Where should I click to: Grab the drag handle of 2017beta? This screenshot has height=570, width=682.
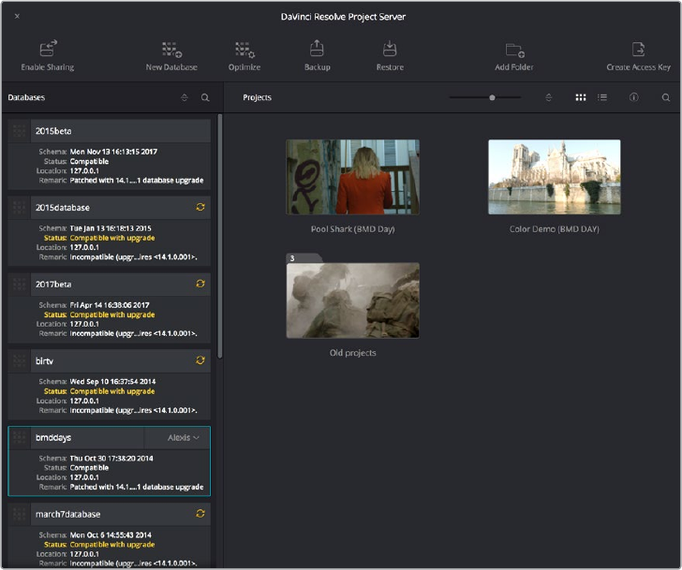[x=19, y=285]
